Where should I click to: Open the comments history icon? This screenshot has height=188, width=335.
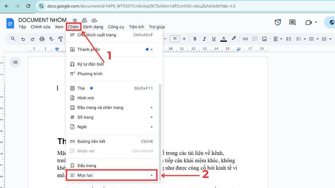coord(292,22)
